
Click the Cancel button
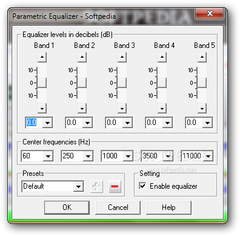click(118, 207)
